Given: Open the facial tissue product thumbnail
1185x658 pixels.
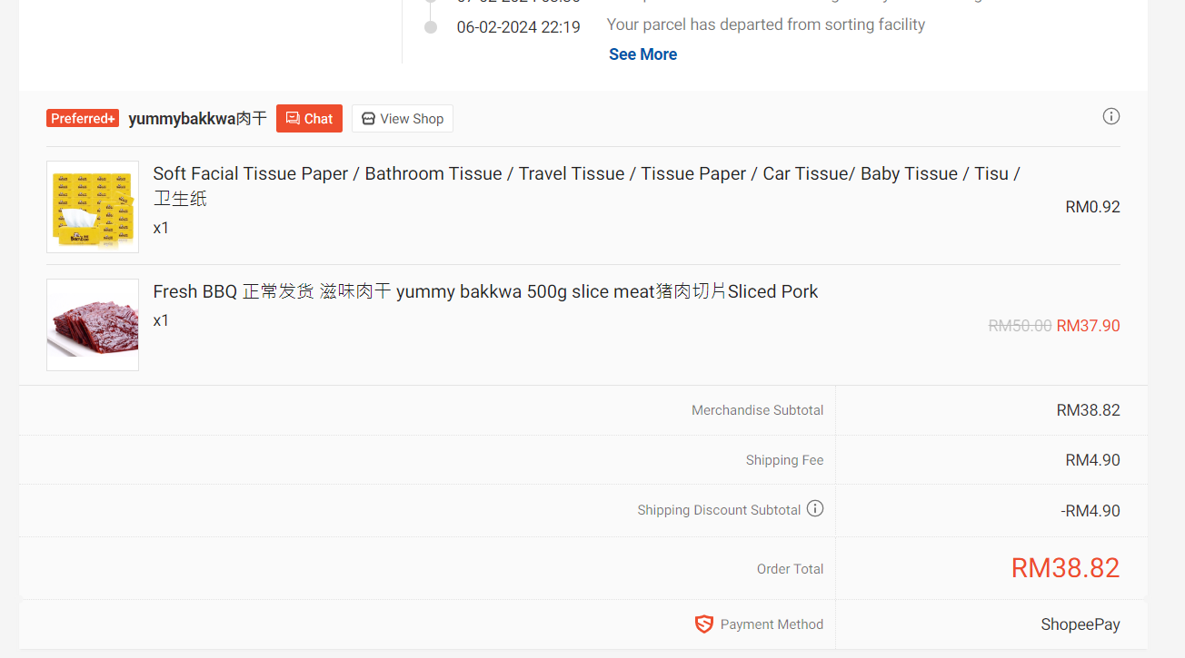Looking at the screenshot, I should tap(93, 207).
